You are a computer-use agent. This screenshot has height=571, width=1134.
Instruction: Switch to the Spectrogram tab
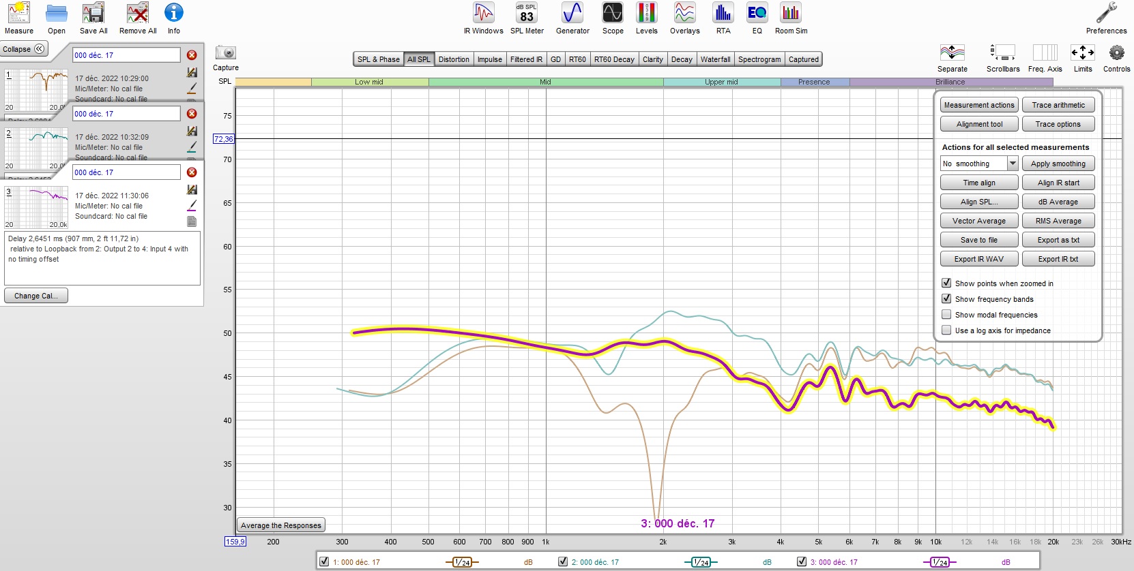pyautogui.click(x=759, y=59)
